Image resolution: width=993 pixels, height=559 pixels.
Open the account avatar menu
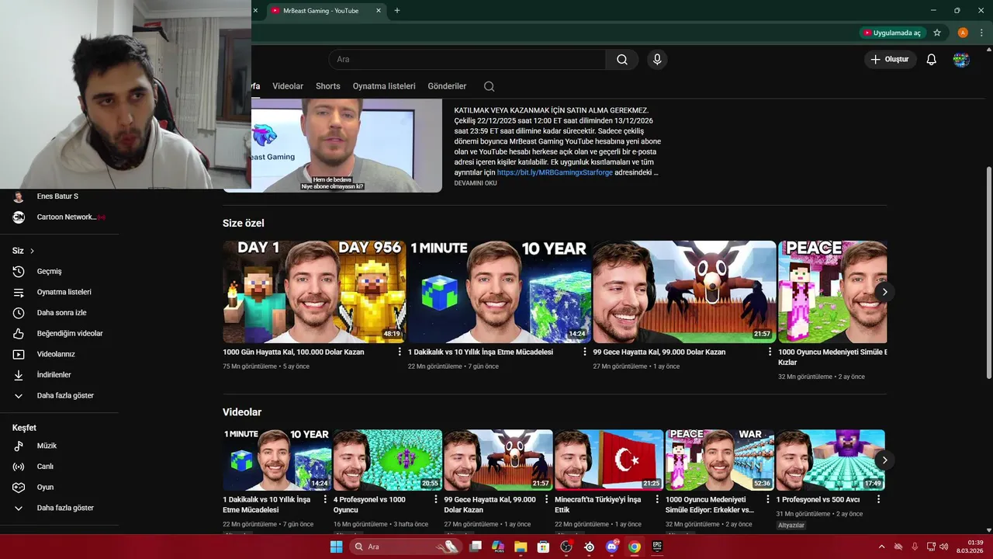[x=961, y=60]
